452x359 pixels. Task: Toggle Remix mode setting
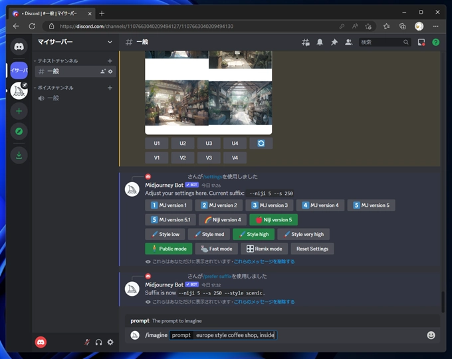point(264,249)
